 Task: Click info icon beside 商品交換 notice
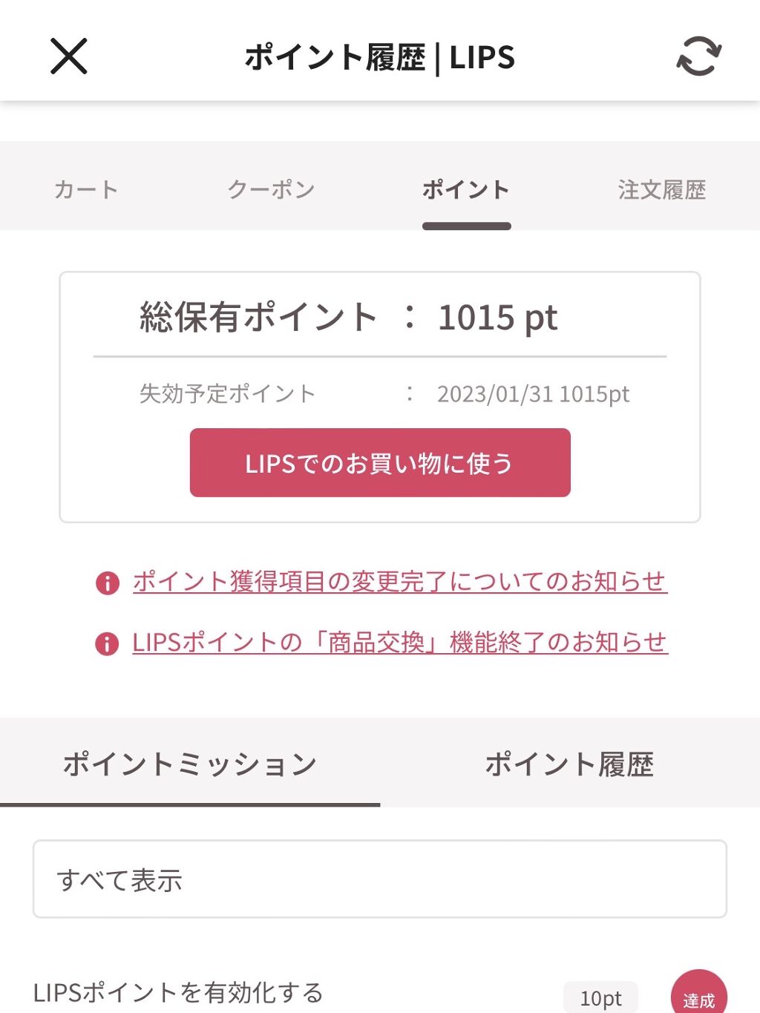[x=108, y=643]
